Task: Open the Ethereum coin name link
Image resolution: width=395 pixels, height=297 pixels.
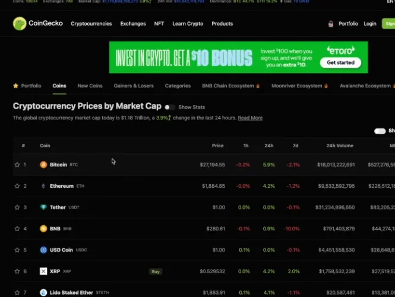Action: click(61, 186)
